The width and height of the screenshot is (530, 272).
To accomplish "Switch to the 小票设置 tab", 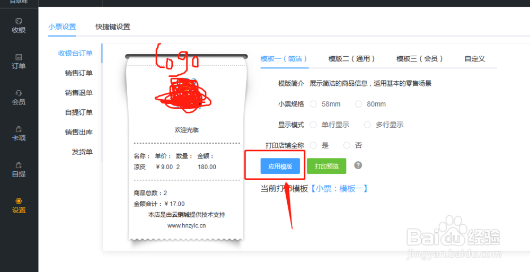I will pos(62,27).
